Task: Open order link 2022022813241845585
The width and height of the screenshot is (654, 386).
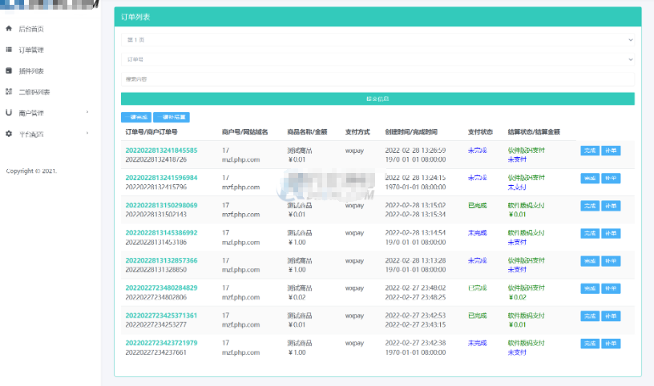Action: tap(161, 151)
